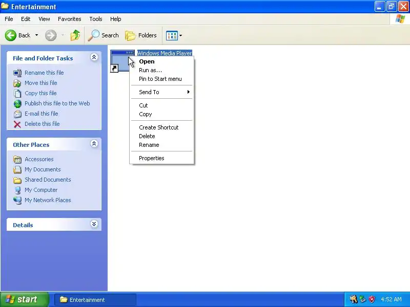Screen dimensions: 410x307
Task: Click the My Network Places icon
Action: [x=17, y=200]
